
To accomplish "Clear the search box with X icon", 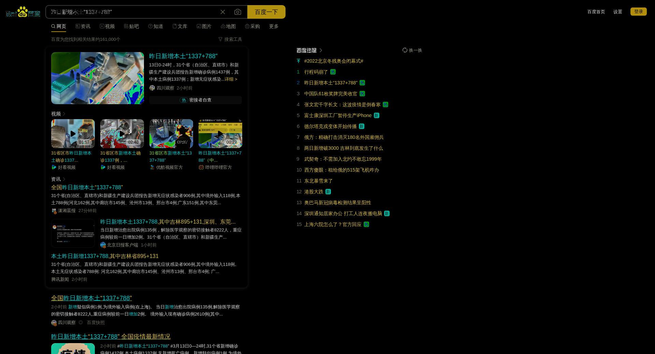I will (x=223, y=12).
